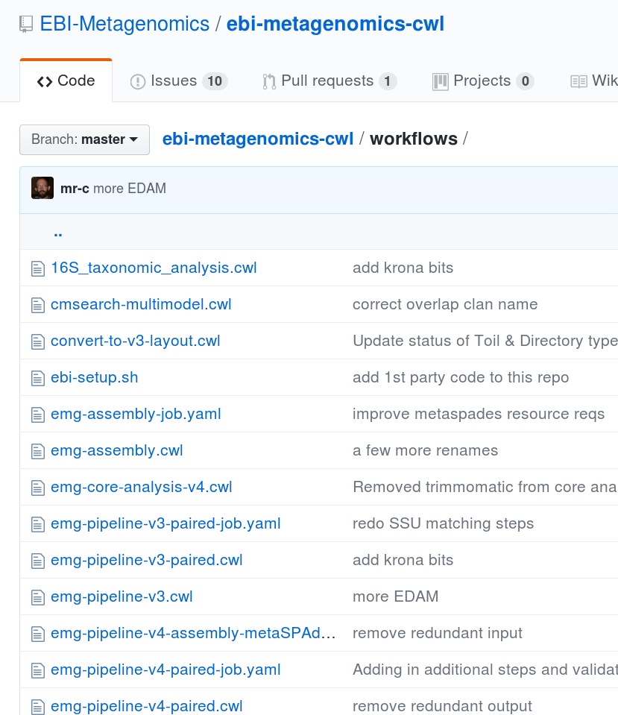Click file icon next to ebi-setup.sh
Viewport: 618px width, 715px height.
tap(38, 378)
